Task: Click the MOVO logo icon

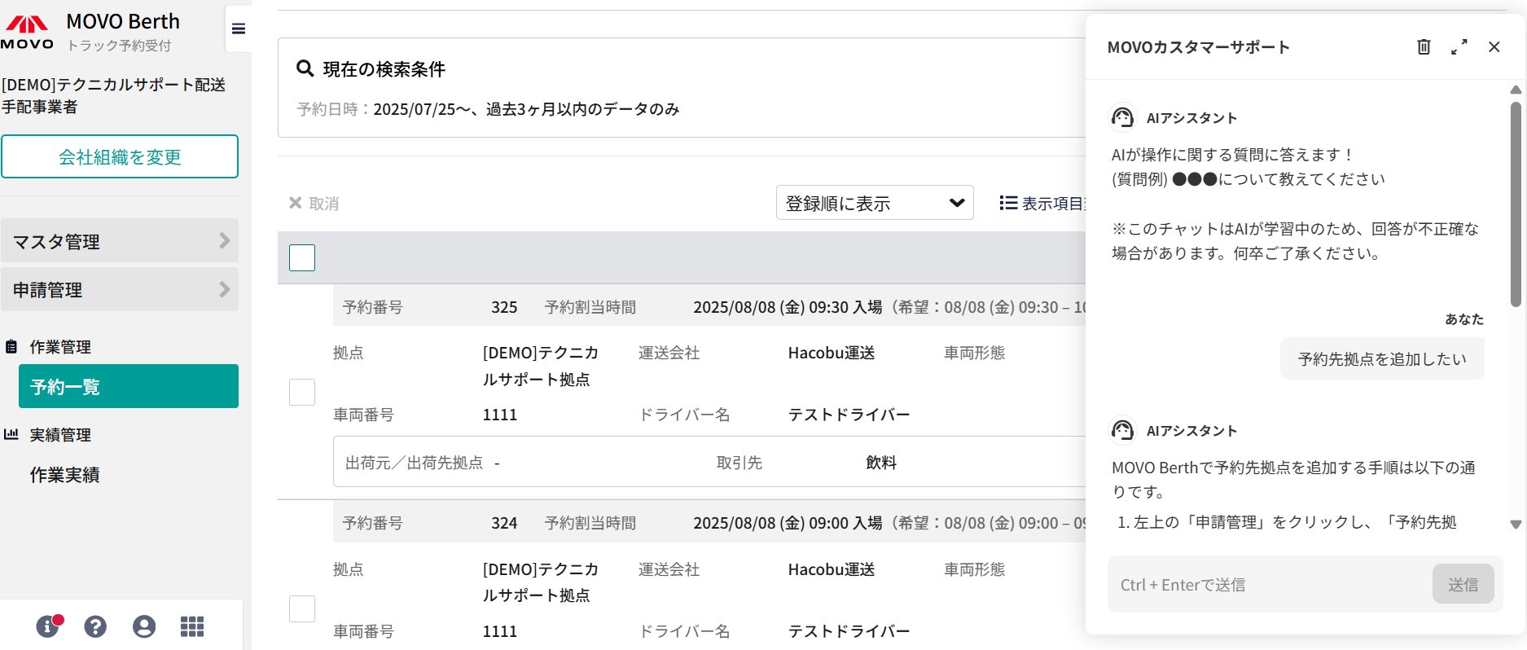Action: coord(27,33)
